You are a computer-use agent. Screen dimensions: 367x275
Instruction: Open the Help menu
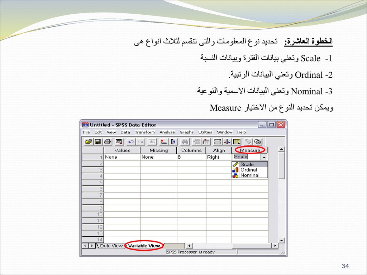(241, 132)
